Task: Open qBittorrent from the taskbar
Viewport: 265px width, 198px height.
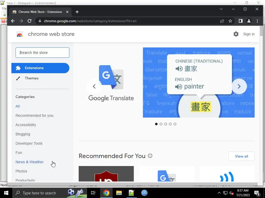Action: point(144,193)
